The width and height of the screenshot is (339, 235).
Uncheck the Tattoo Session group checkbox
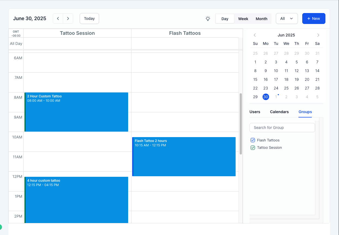pos(252,147)
